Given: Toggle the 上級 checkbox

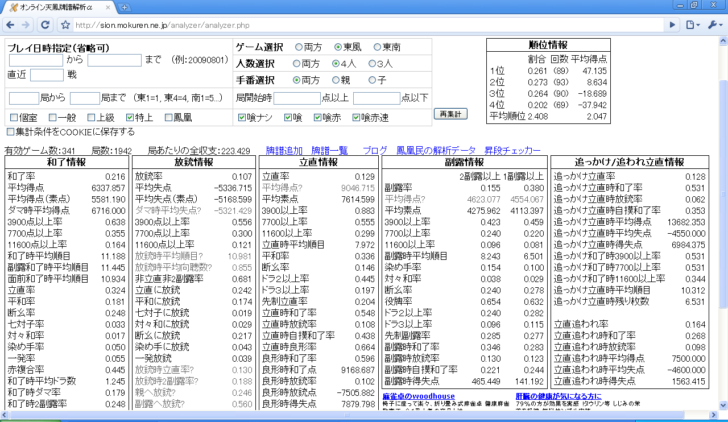Looking at the screenshot, I should pos(91,118).
